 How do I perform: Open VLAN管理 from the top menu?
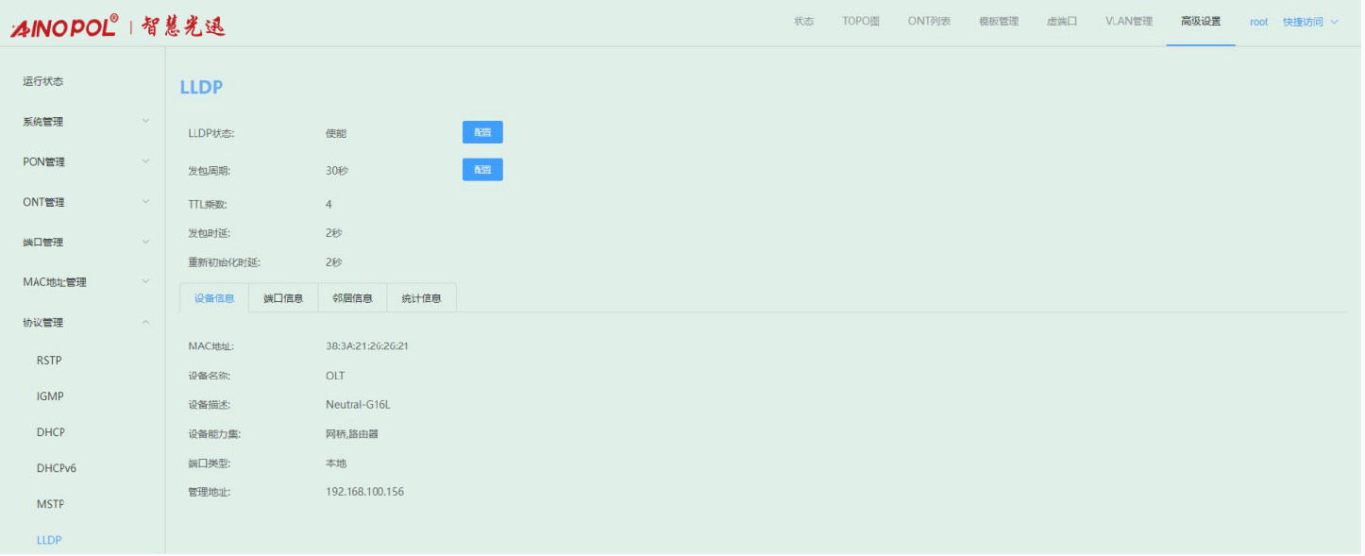tap(1128, 22)
